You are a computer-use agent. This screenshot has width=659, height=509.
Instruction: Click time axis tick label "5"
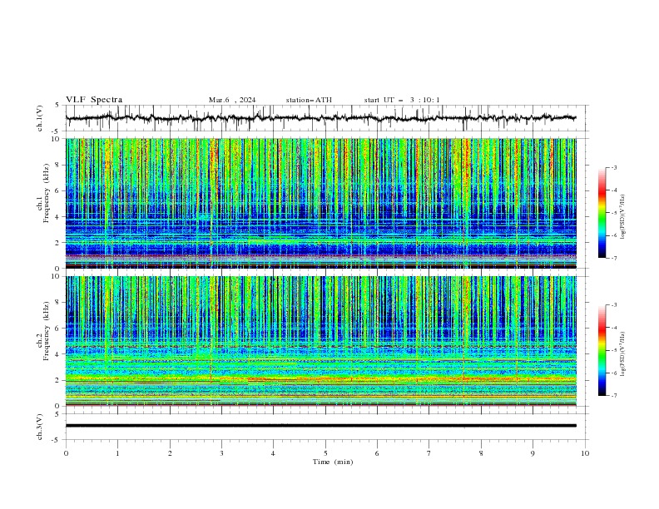325,453
